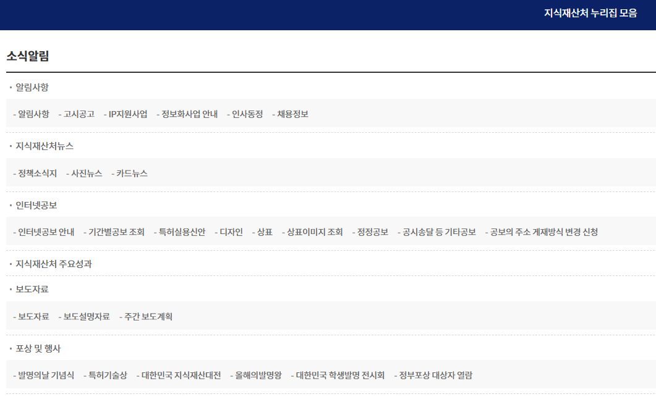Screen dimensions: 656x402
Task: Open the 지식재산처뉴스 section heading
Action: [45, 146]
